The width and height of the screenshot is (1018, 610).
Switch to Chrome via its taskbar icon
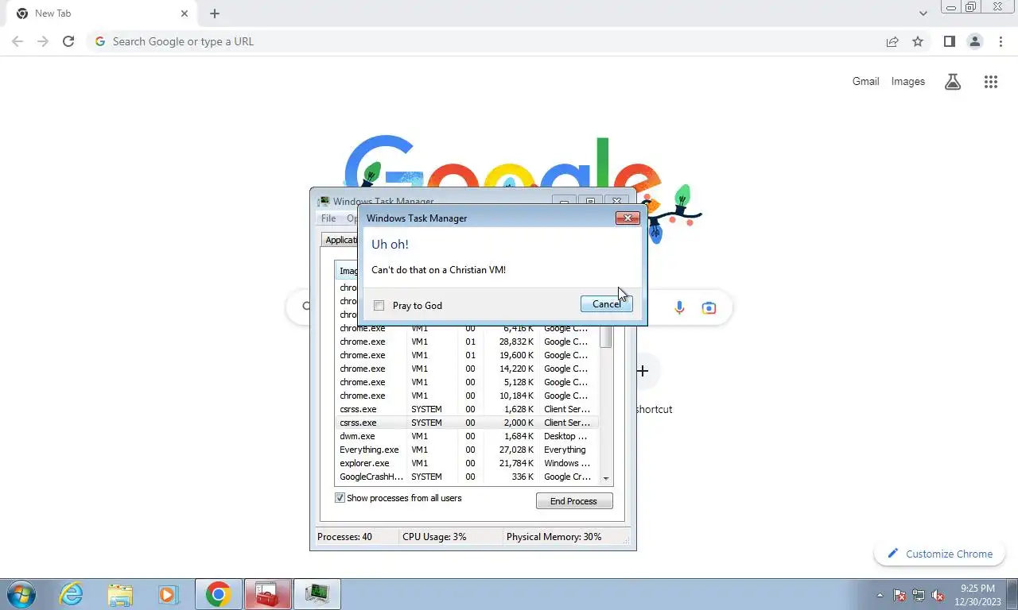(218, 594)
